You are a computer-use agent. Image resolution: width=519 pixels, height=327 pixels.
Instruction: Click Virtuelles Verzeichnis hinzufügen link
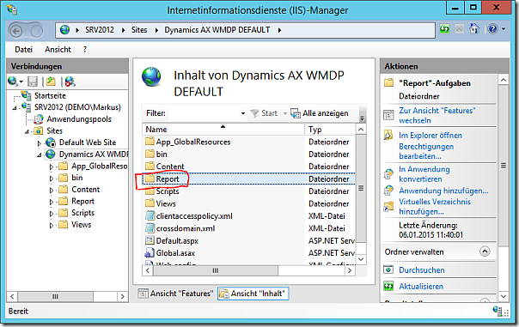(435, 207)
